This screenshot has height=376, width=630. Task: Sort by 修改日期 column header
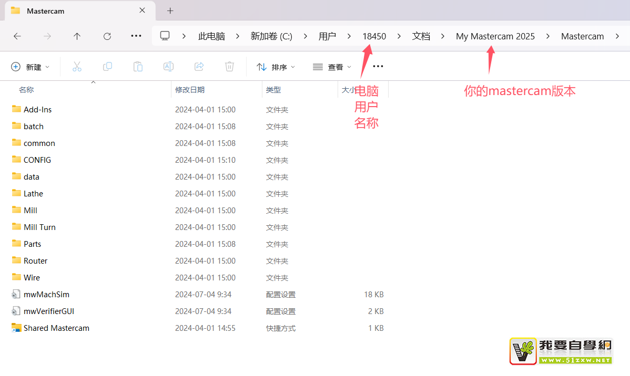click(190, 90)
